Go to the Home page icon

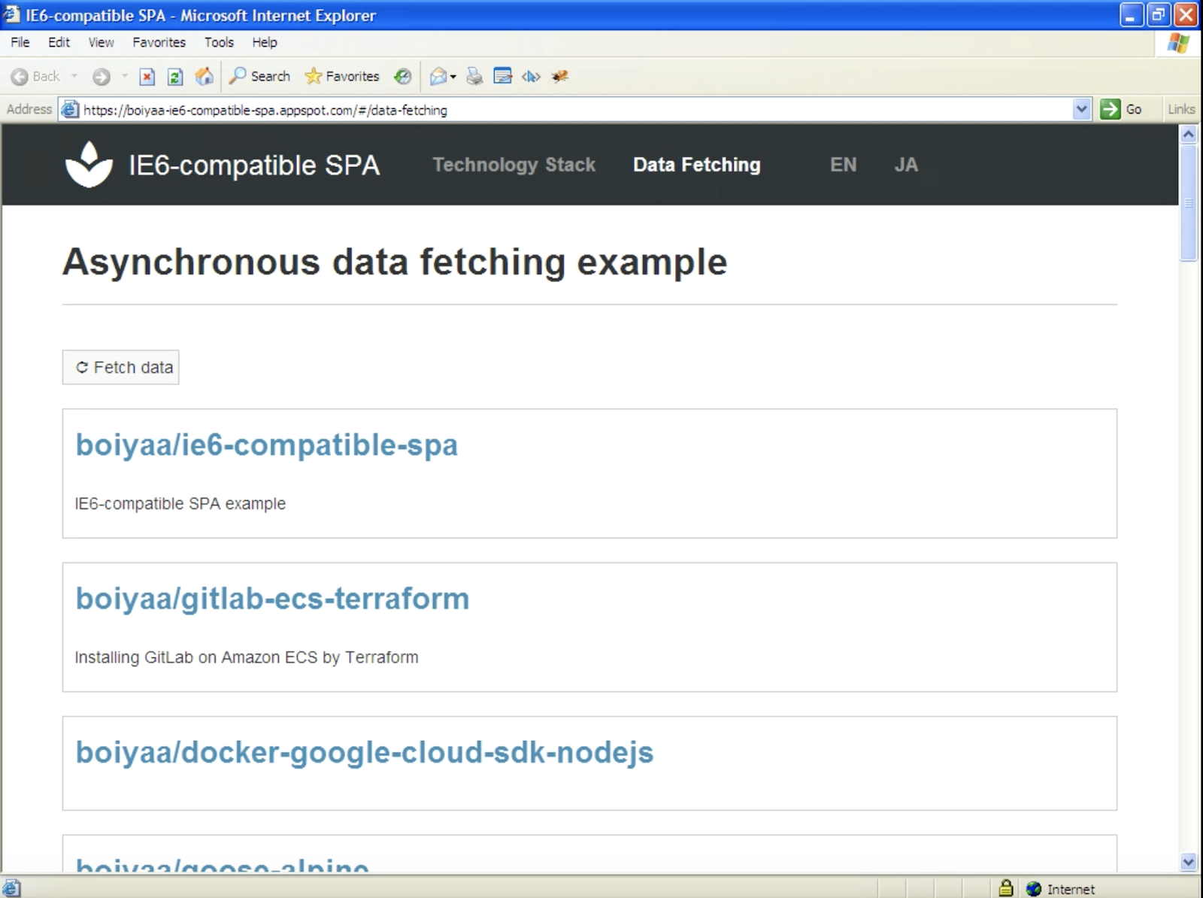pyautogui.click(x=204, y=76)
